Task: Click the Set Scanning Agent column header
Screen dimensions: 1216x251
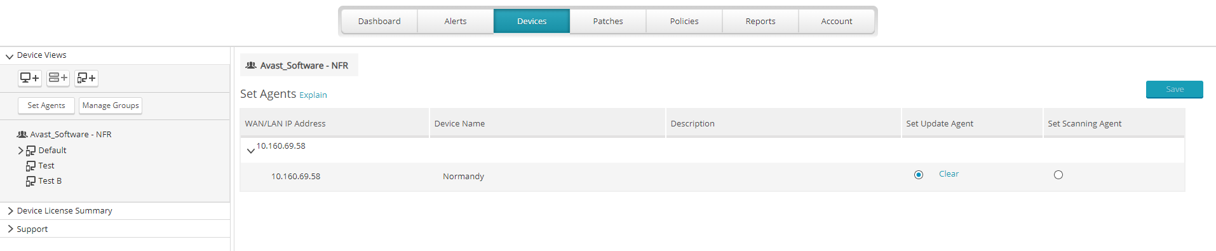Action: point(1114,123)
